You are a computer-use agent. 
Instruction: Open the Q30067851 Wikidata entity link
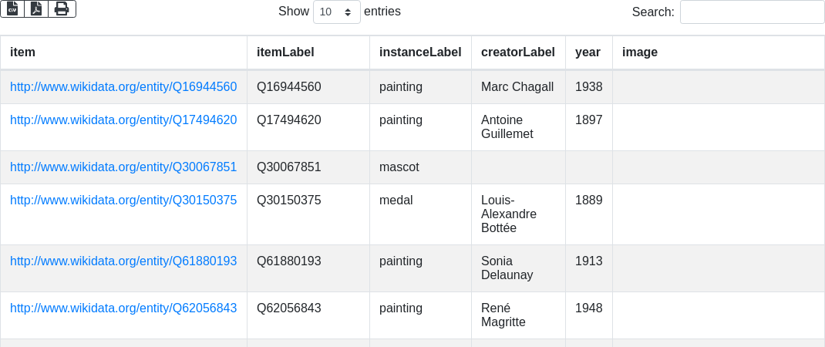[x=123, y=167]
